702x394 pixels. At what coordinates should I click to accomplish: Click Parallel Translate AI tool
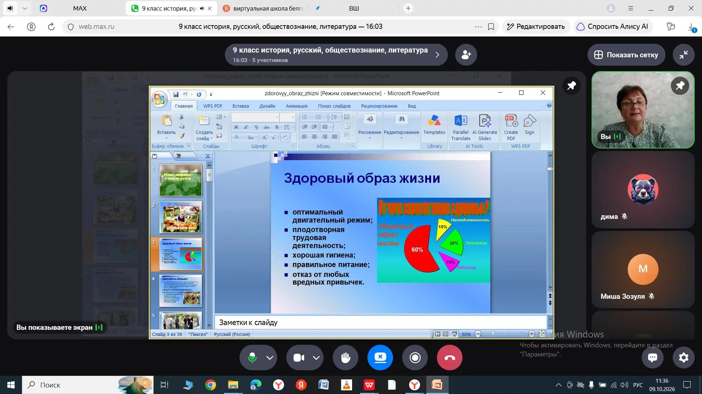(x=461, y=128)
